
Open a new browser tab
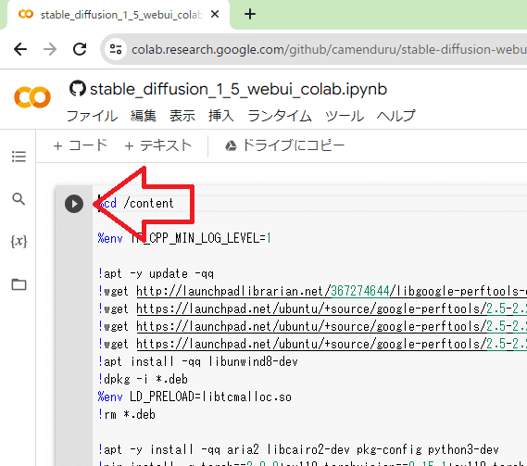click(250, 14)
